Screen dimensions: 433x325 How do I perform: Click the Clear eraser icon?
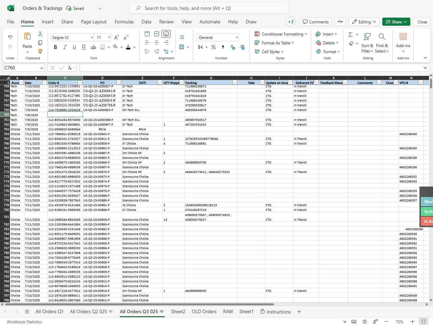coord(351,43)
